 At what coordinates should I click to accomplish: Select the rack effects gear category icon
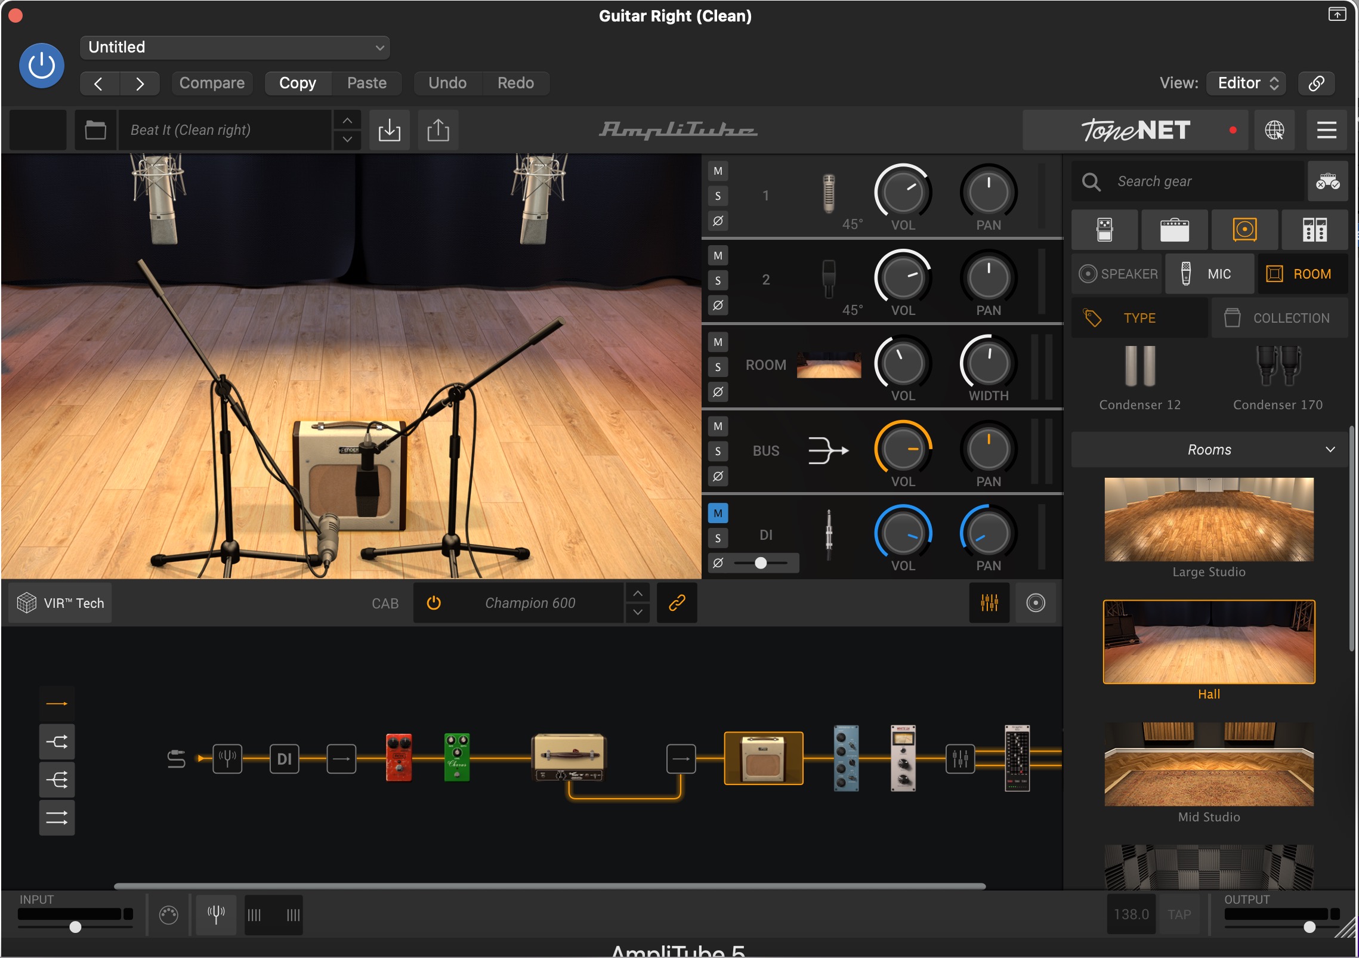tap(1314, 230)
